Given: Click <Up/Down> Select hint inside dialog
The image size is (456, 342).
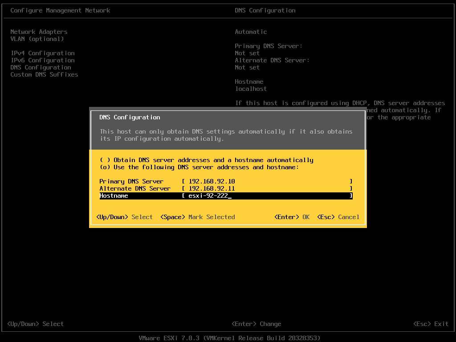Looking at the screenshot, I should point(124,217).
